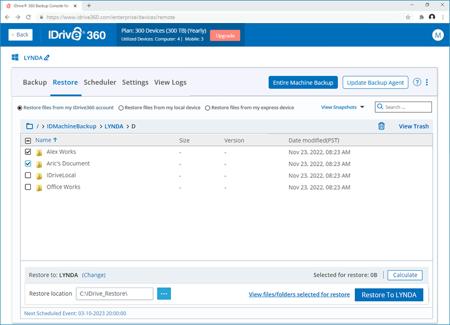Open the help question mark icon

coord(417,82)
